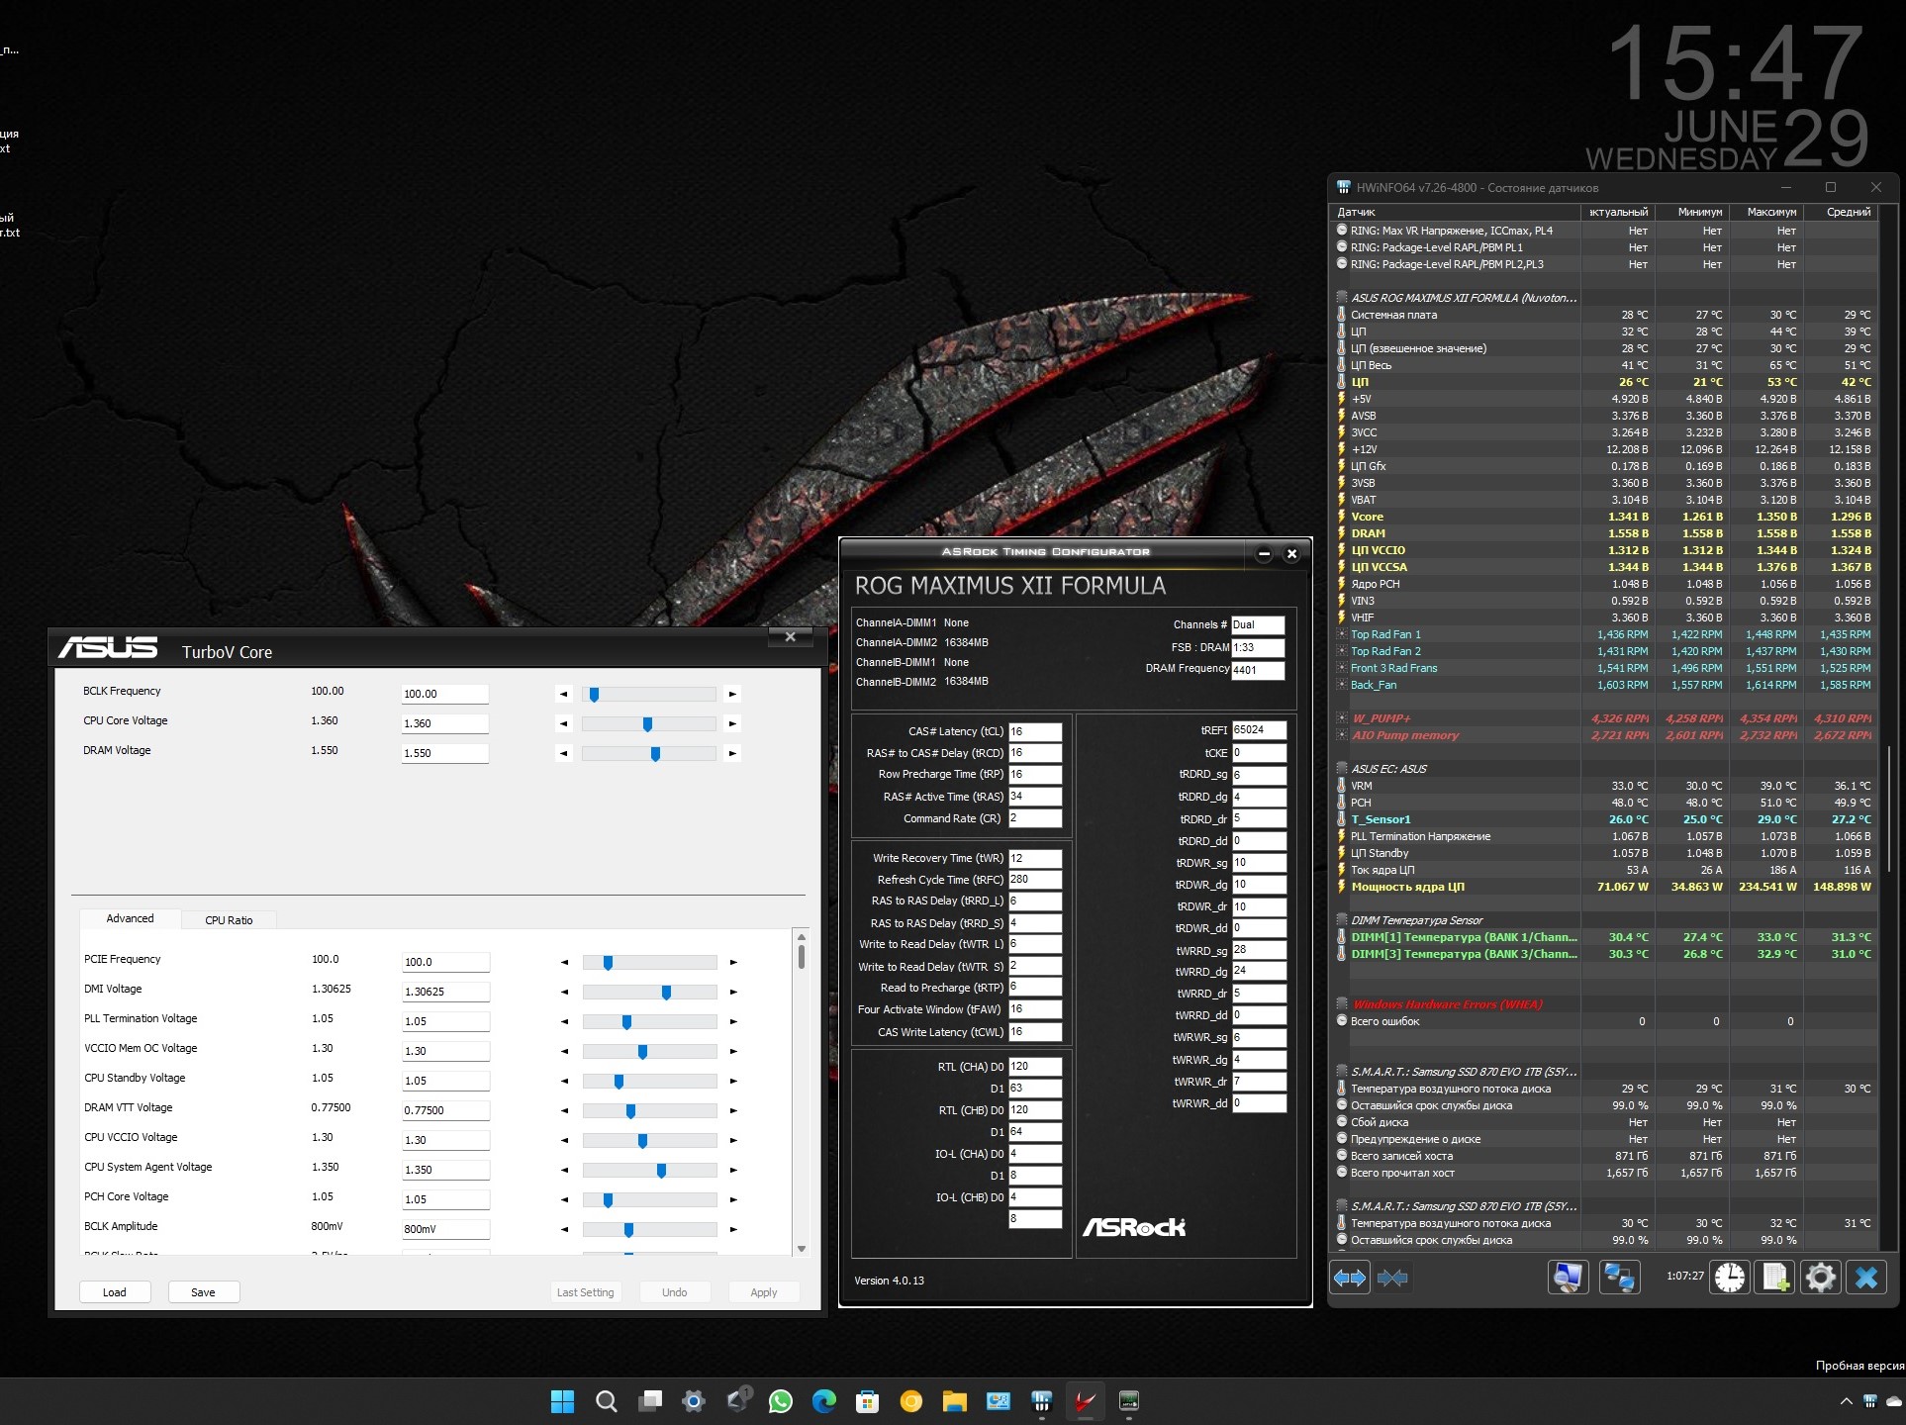Increase DRAM Voltage with right arrow
The width and height of the screenshot is (1906, 1425).
click(x=732, y=754)
